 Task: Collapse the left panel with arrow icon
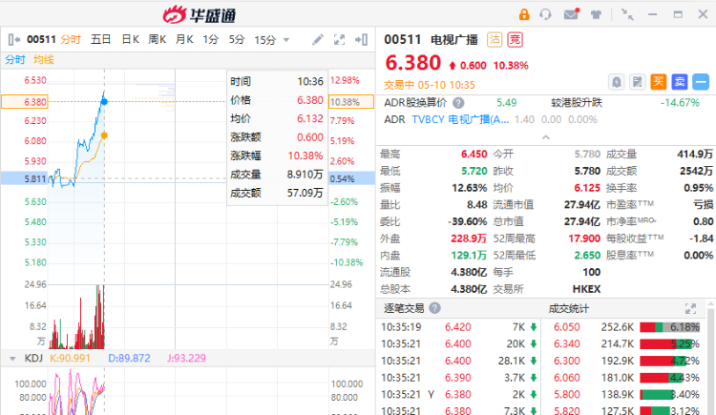coord(363,40)
